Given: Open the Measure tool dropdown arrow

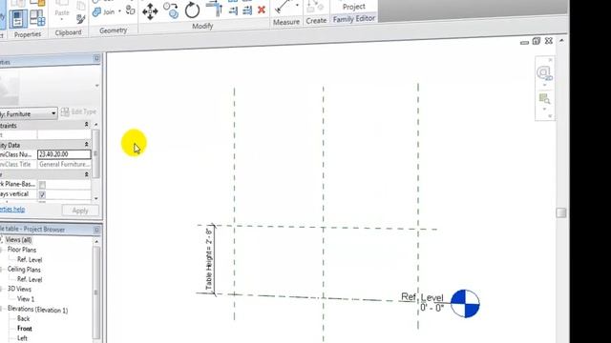Looking at the screenshot, I should tap(297, 6).
